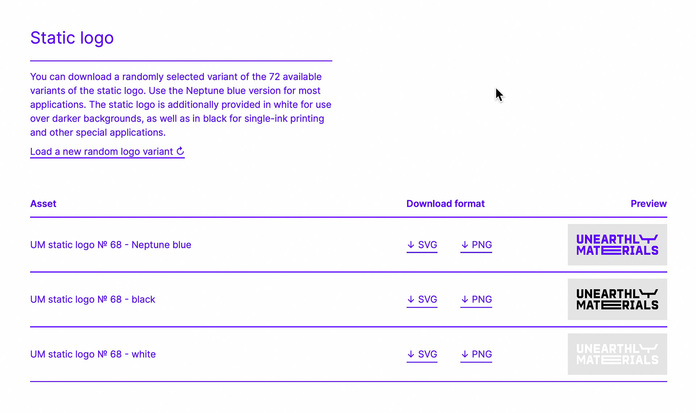
Task: Open the white logo preview thumbnail
Action: (x=617, y=354)
